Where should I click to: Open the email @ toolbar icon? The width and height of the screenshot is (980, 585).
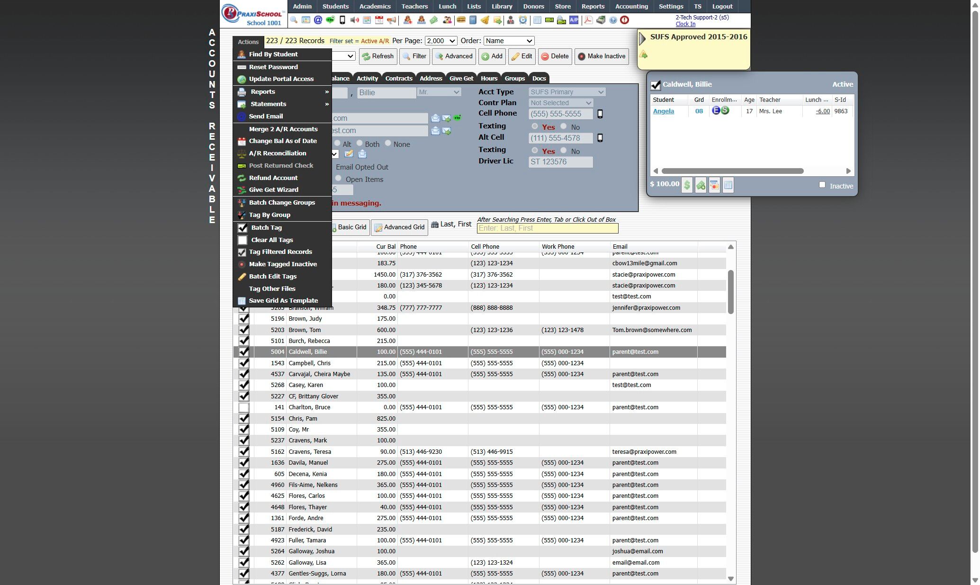318,20
